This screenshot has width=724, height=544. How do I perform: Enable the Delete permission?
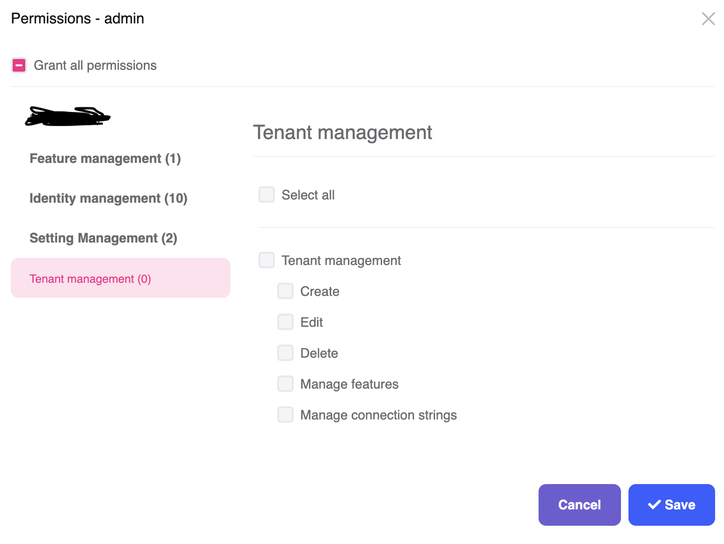tap(285, 353)
